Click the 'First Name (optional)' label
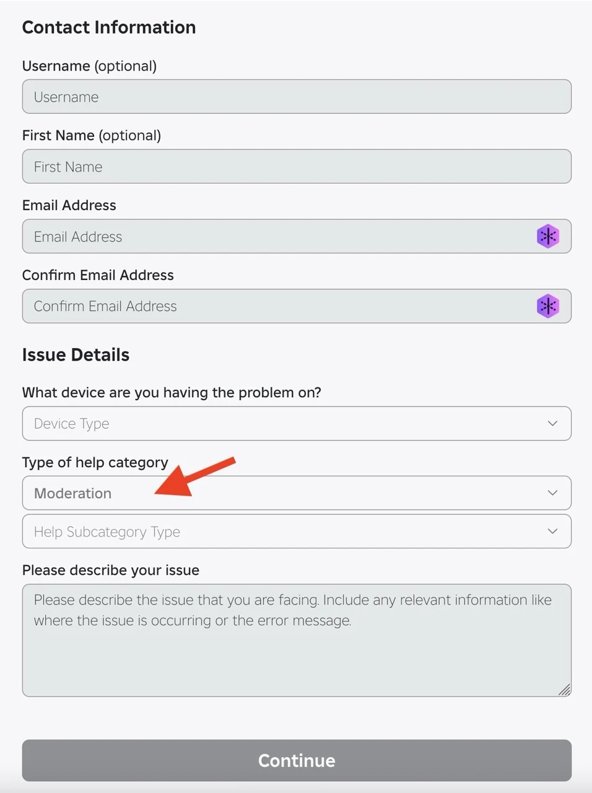This screenshot has width=592, height=793. (92, 135)
